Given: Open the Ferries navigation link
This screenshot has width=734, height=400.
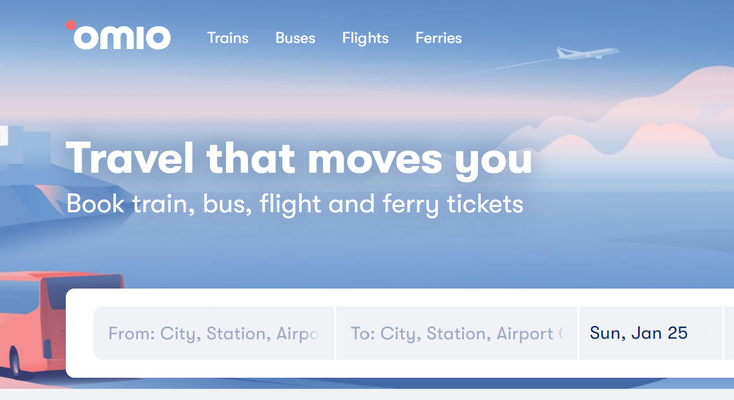Looking at the screenshot, I should click(438, 38).
